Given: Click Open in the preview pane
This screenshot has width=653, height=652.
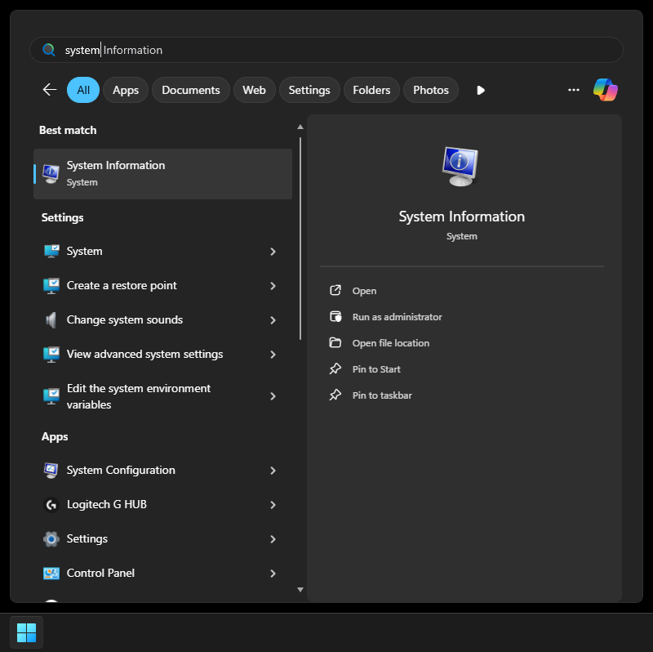Looking at the screenshot, I should (364, 291).
